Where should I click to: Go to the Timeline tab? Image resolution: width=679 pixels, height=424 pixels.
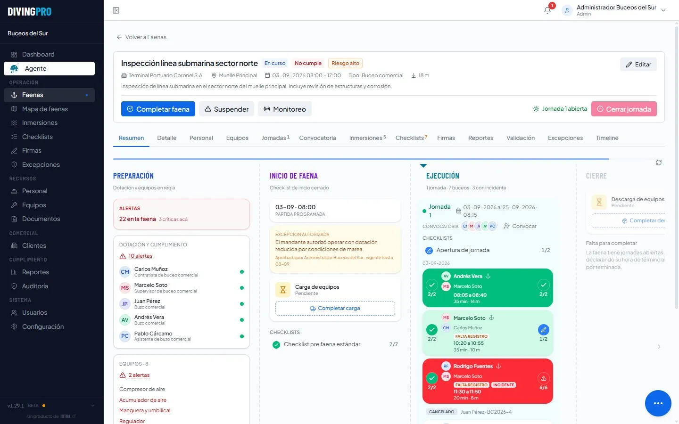(607, 138)
